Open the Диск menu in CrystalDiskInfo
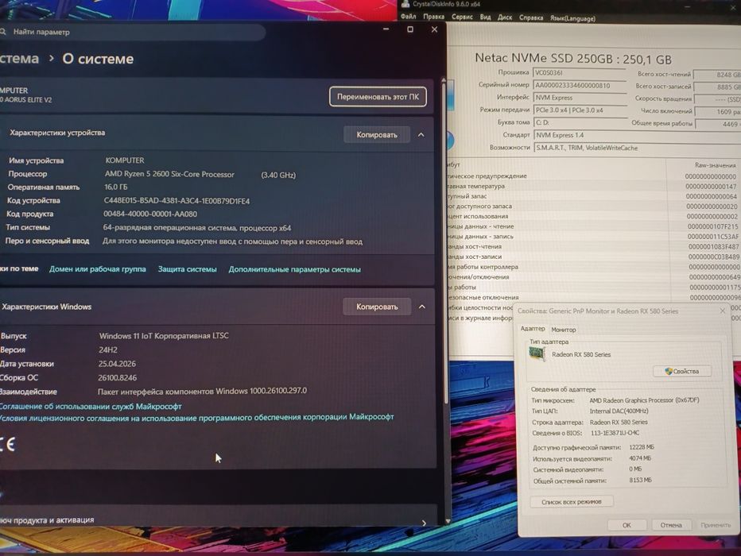This screenshot has height=556, width=741. (505, 17)
